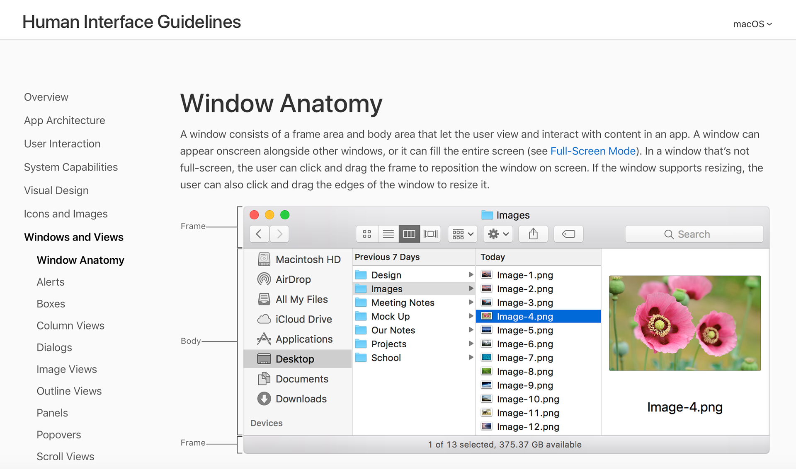Select file Image-8.png

(538, 371)
